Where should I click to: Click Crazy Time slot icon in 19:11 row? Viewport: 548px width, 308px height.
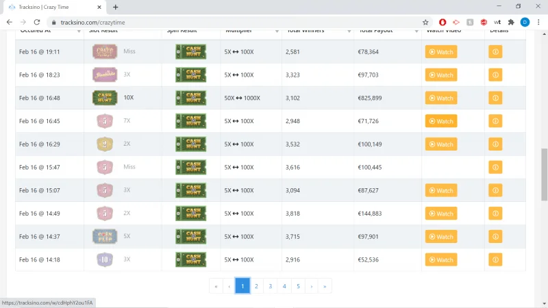pos(105,52)
